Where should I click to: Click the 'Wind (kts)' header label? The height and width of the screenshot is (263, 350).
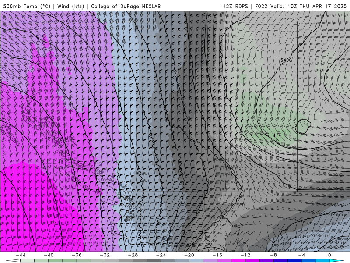point(71,6)
